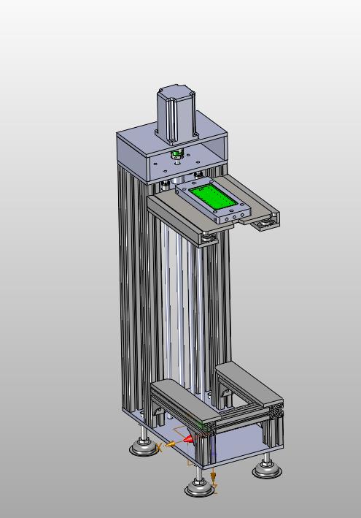Click the orange X axis arrow

coord(171,444)
